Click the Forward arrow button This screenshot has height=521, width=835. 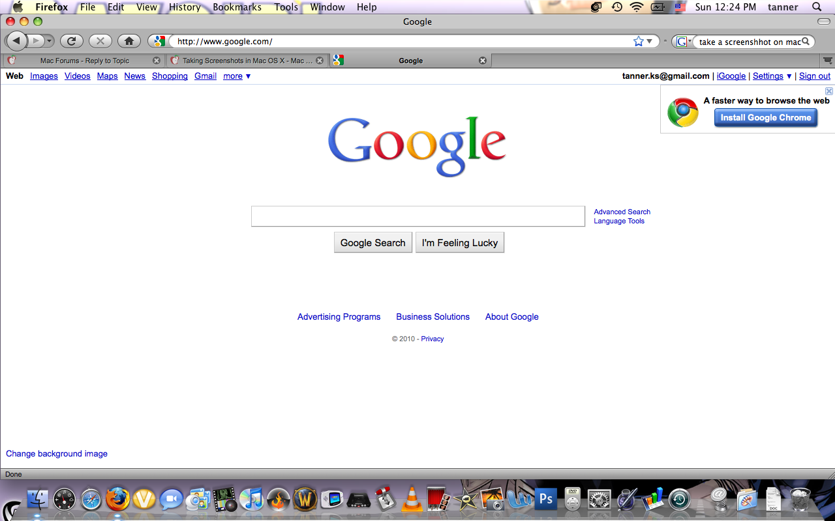(37, 41)
